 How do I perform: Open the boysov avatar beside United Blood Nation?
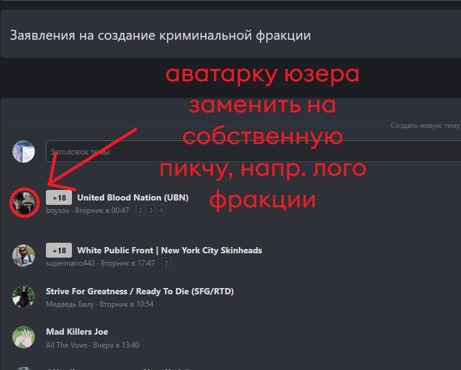pos(24,202)
